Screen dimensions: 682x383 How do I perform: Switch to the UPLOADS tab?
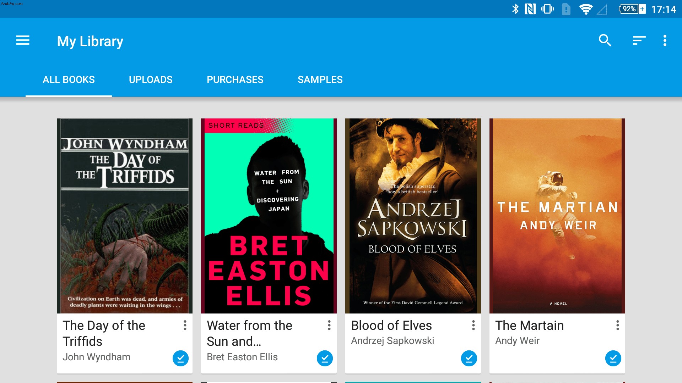[151, 79]
